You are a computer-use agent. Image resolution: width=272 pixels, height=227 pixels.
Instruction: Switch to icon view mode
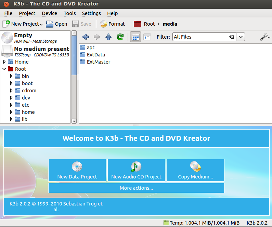pos(135,37)
